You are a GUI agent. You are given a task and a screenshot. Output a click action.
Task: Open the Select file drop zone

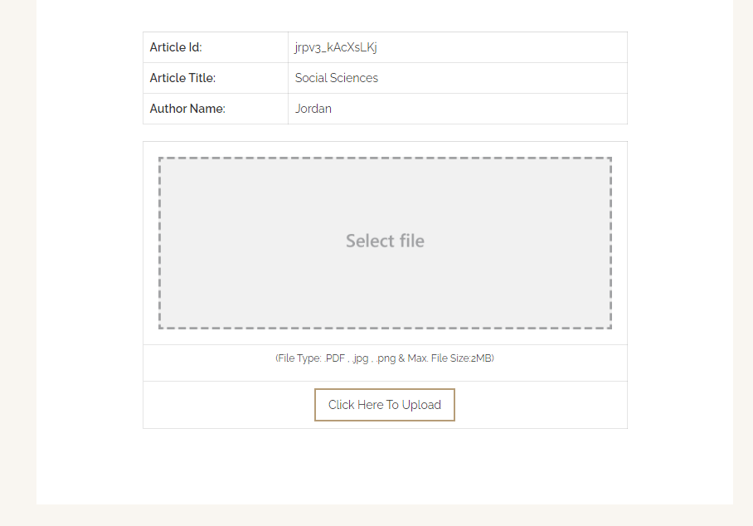click(385, 243)
